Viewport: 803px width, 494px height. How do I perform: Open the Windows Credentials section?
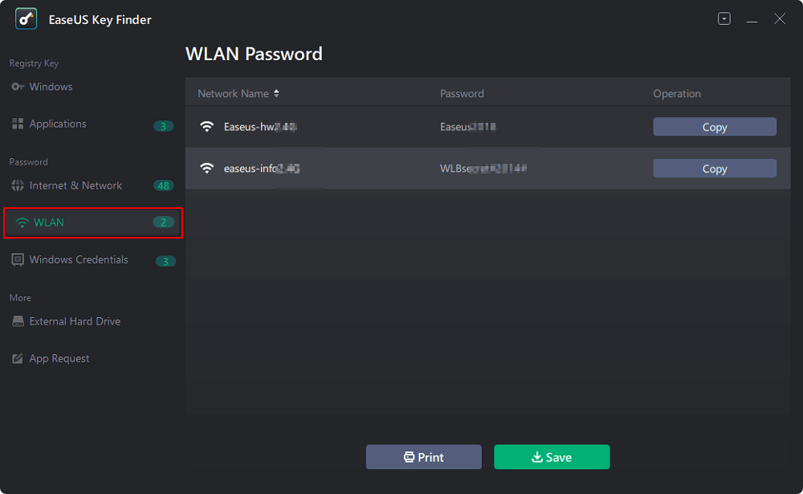tap(77, 259)
